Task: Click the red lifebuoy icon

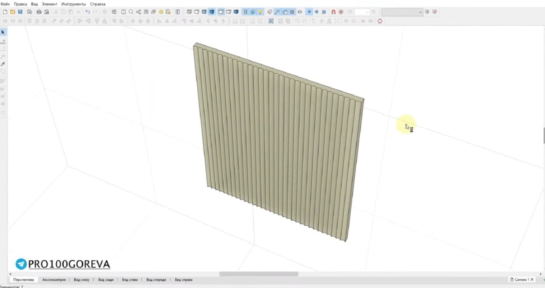Action: [380, 21]
